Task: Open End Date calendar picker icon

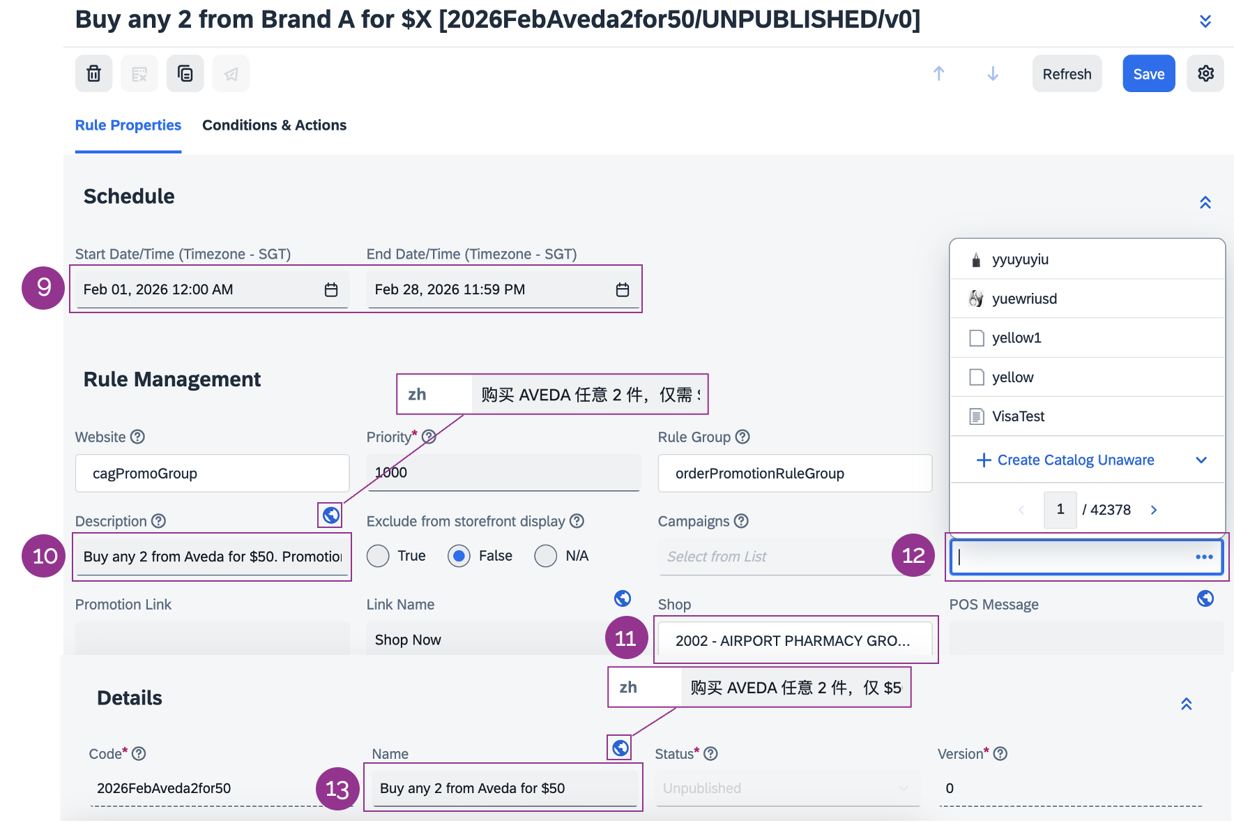Action: pos(623,289)
